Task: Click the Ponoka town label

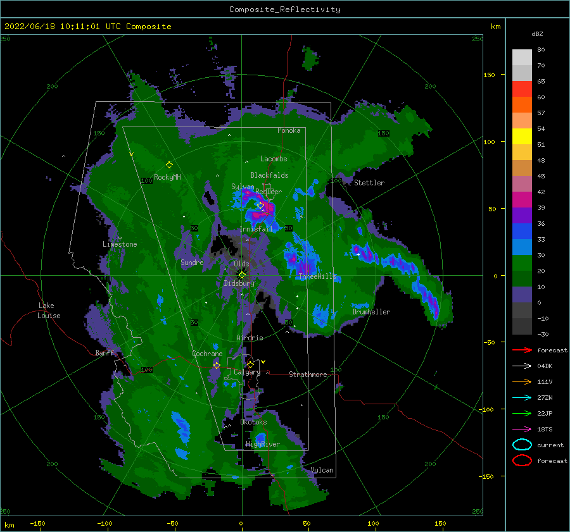Action: pyautogui.click(x=289, y=130)
